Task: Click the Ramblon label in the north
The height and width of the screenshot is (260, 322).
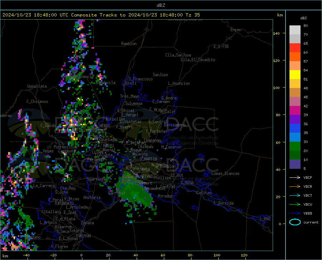Action: (129, 44)
